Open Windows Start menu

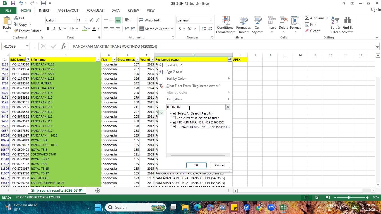(98, 207)
